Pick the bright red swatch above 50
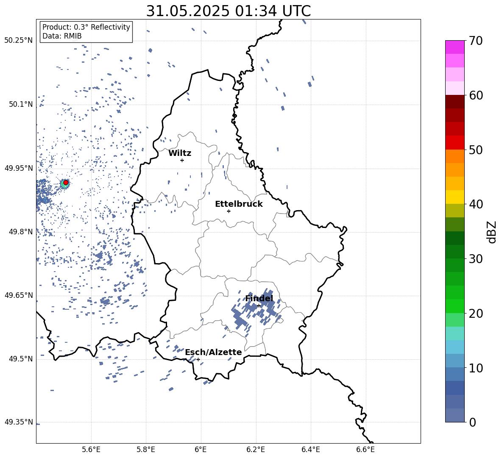This screenshot has width=502, height=458. [x=455, y=143]
